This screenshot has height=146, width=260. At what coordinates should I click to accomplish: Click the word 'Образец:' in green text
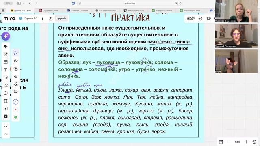tap(69, 62)
